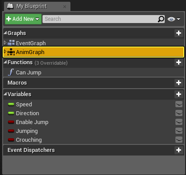This screenshot has height=175, width=186.
Task: Select the Enable Jump variable
Action: click(x=93, y=122)
